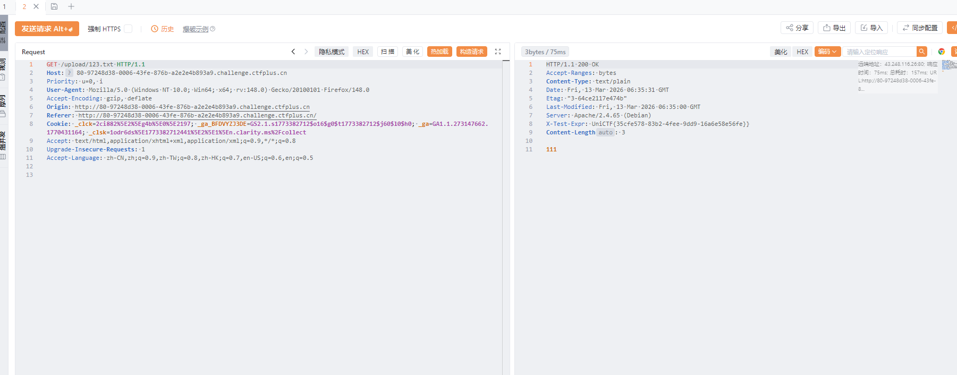Image resolution: width=957 pixels, height=375 pixels.
Task: Click the 热加载 hot reload button
Action: coord(439,52)
